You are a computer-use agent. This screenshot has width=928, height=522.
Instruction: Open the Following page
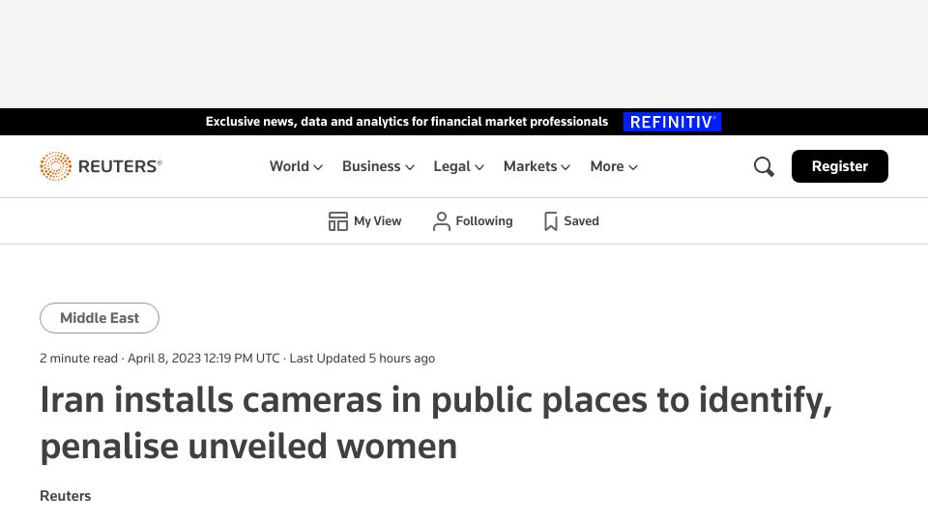(484, 221)
